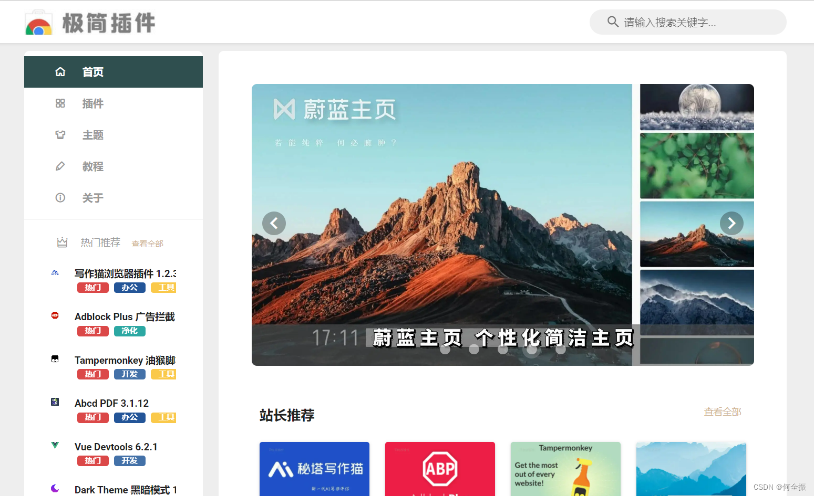Click the crown icon next to 热门推荐
The image size is (814, 496).
(63, 242)
